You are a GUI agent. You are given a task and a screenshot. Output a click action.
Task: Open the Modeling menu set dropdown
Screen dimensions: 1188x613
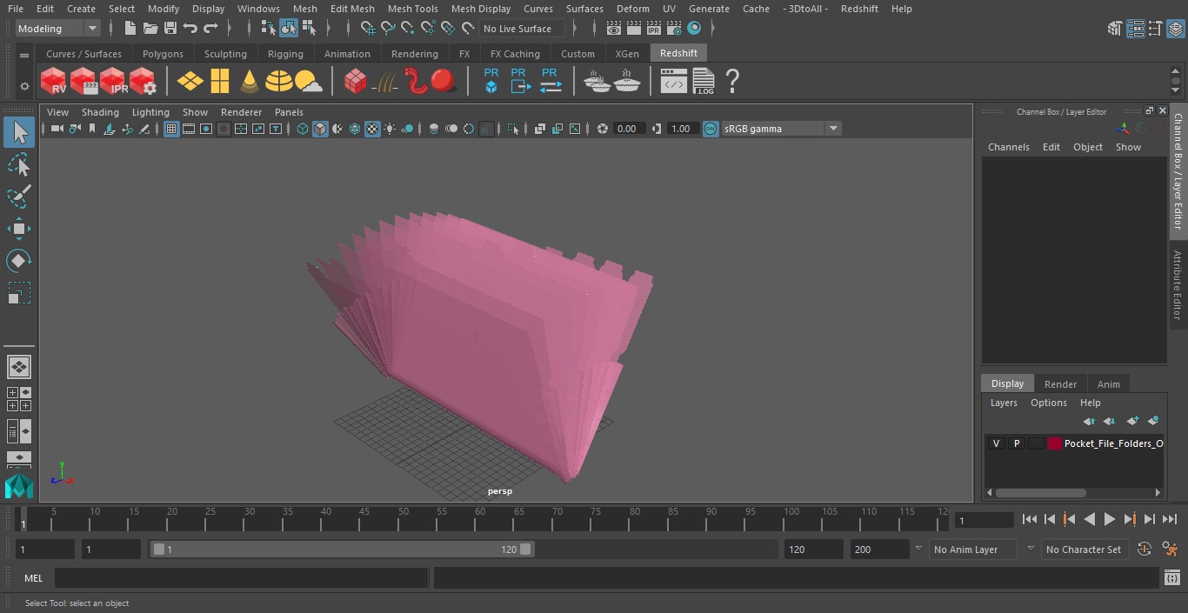tap(58, 29)
